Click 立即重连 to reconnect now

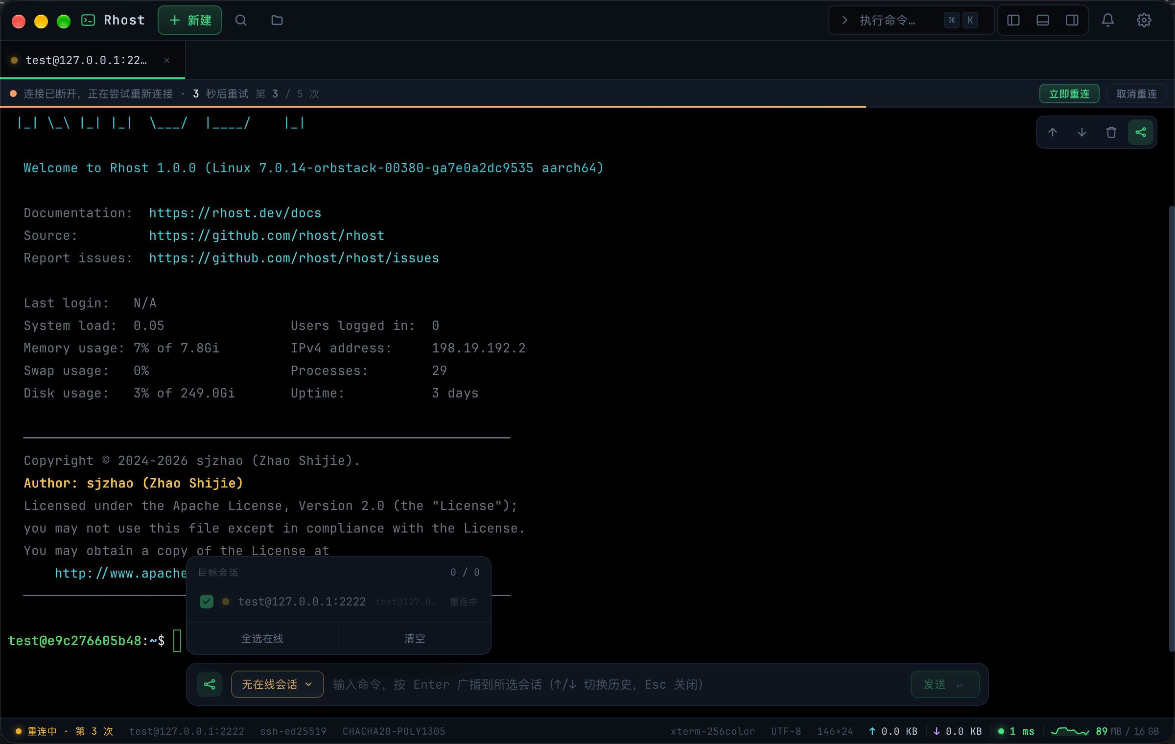(x=1069, y=93)
